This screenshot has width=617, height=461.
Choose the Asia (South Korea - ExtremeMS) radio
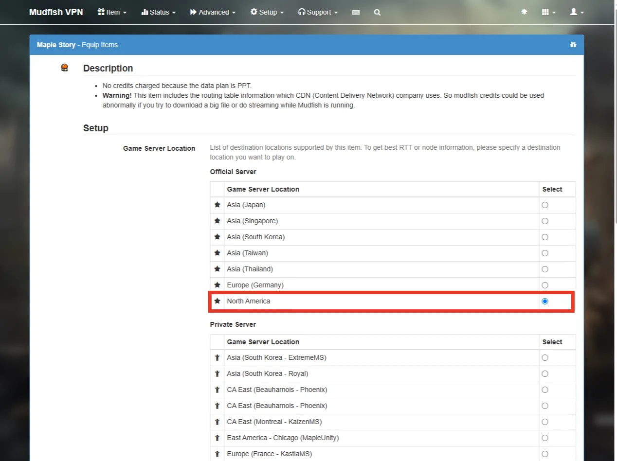[545, 357]
